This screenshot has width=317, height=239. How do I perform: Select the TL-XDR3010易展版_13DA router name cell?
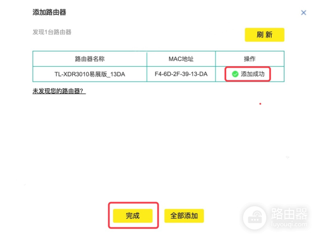tap(90, 74)
